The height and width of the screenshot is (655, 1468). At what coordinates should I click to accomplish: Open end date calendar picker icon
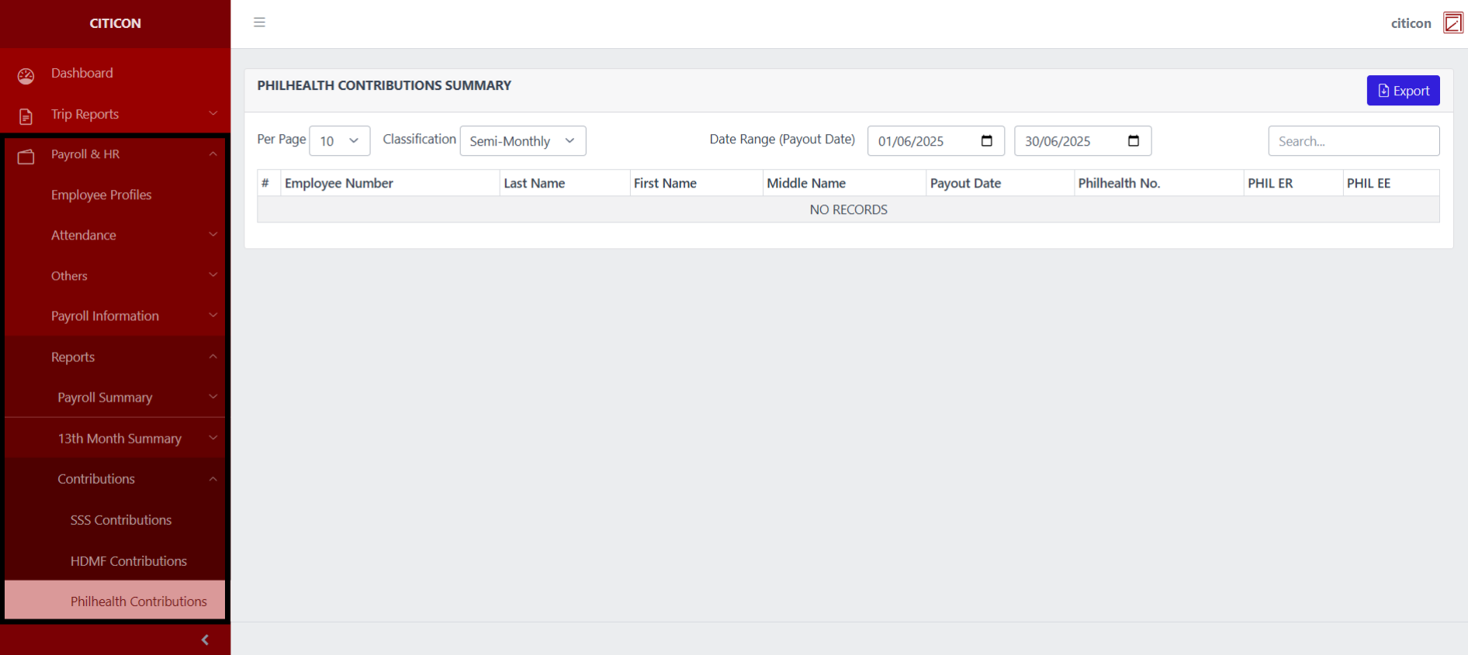pos(1133,141)
